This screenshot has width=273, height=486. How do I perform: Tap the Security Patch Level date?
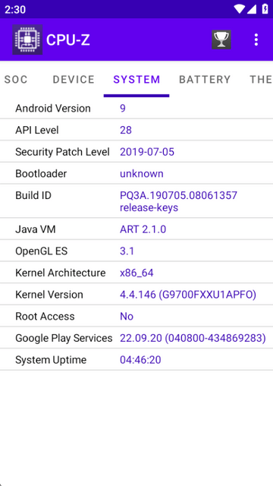147,152
